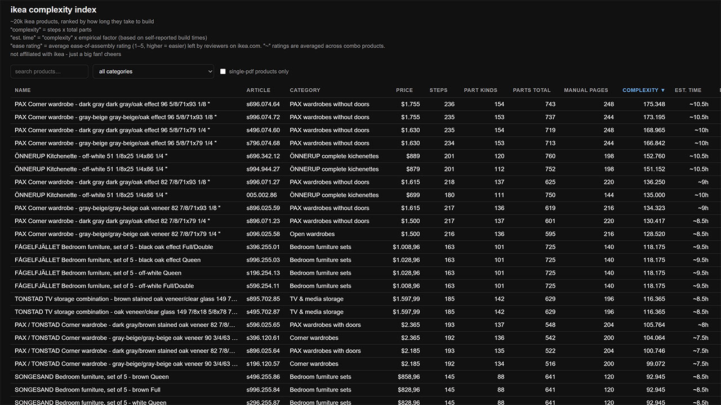The width and height of the screenshot is (721, 405).
Task: Select article number s696.074.64
Action: [263, 104]
